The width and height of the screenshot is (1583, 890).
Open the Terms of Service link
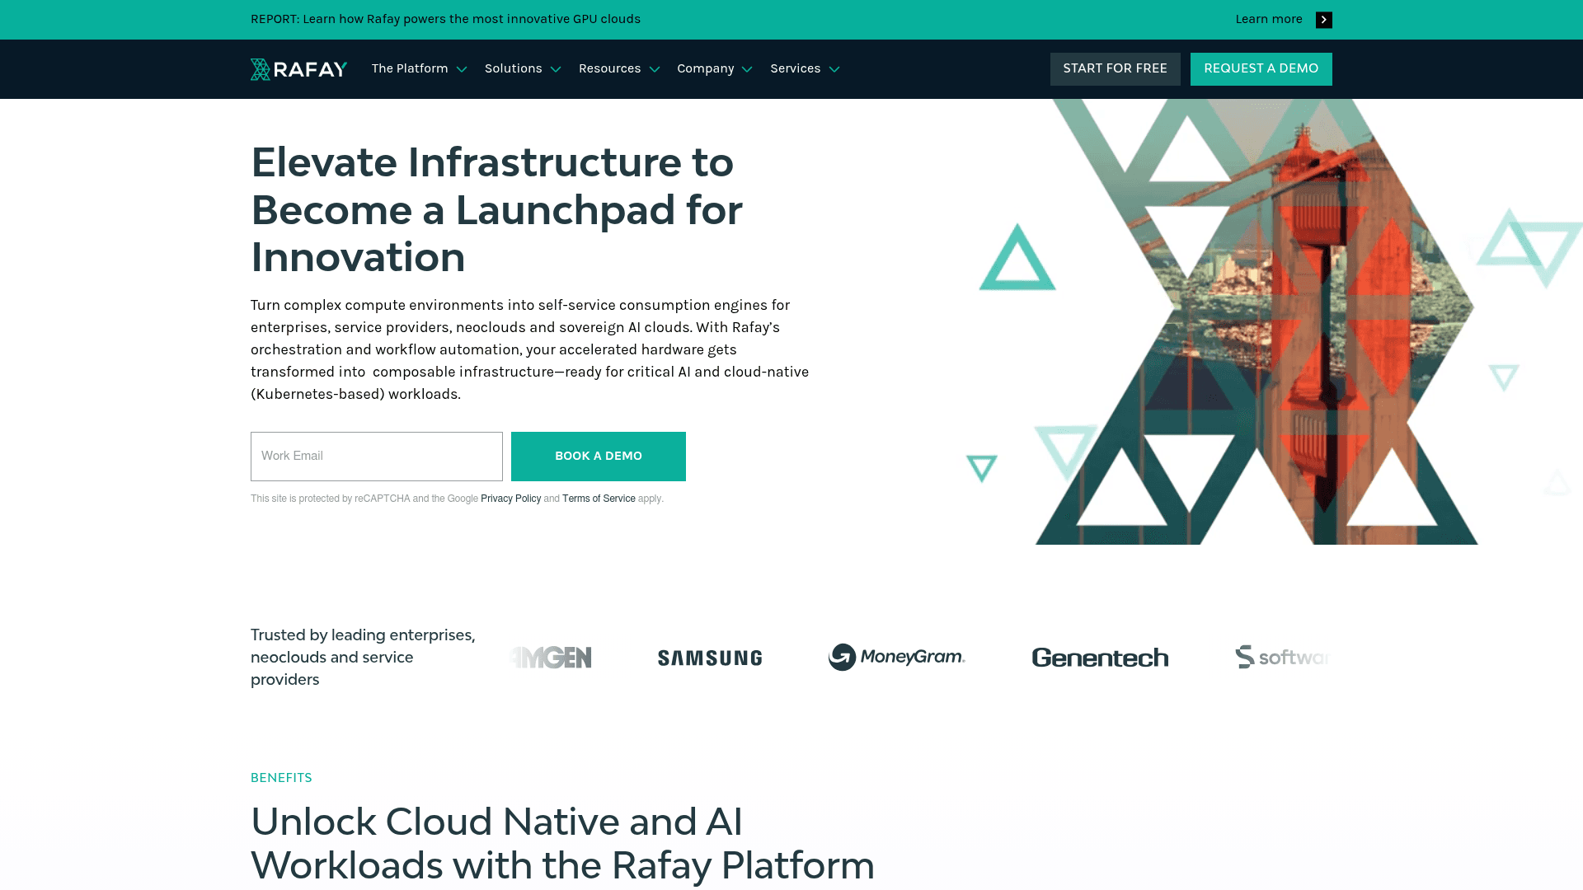[599, 499]
